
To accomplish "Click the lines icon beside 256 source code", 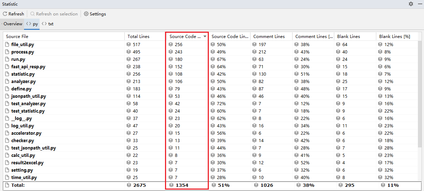I will click(171, 45).
